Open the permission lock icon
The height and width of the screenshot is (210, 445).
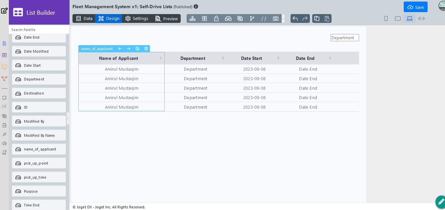click(216, 19)
